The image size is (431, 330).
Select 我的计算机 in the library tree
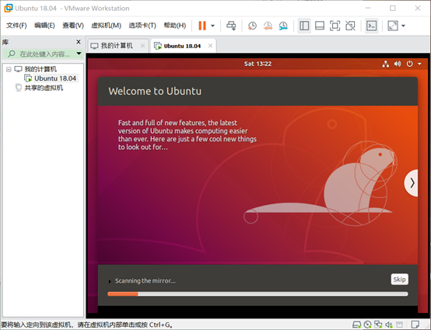(x=40, y=69)
